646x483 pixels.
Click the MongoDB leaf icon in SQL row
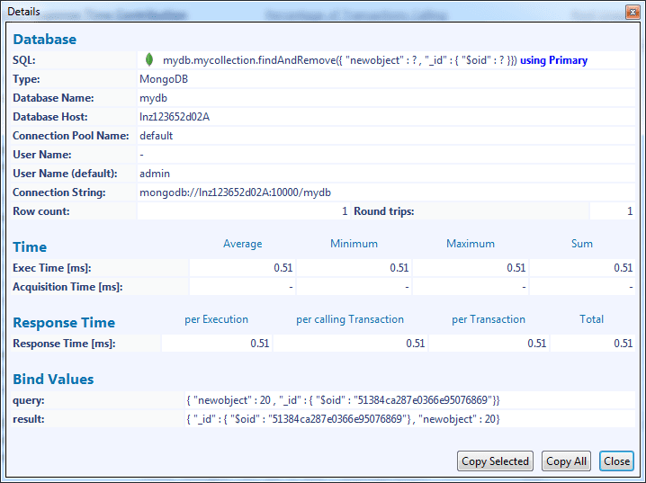click(x=149, y=60)
